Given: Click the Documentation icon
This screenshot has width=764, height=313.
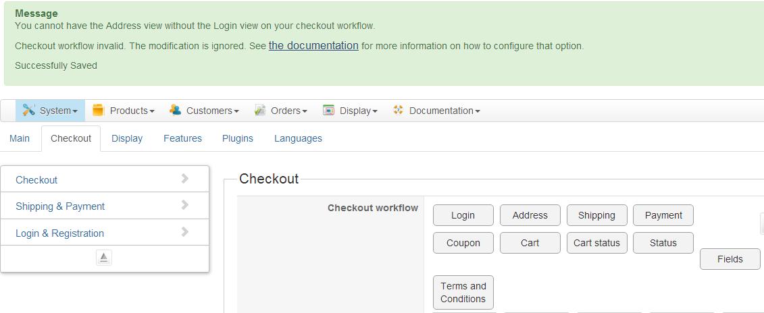Looking at the screenshot, I should coord(398,110).
